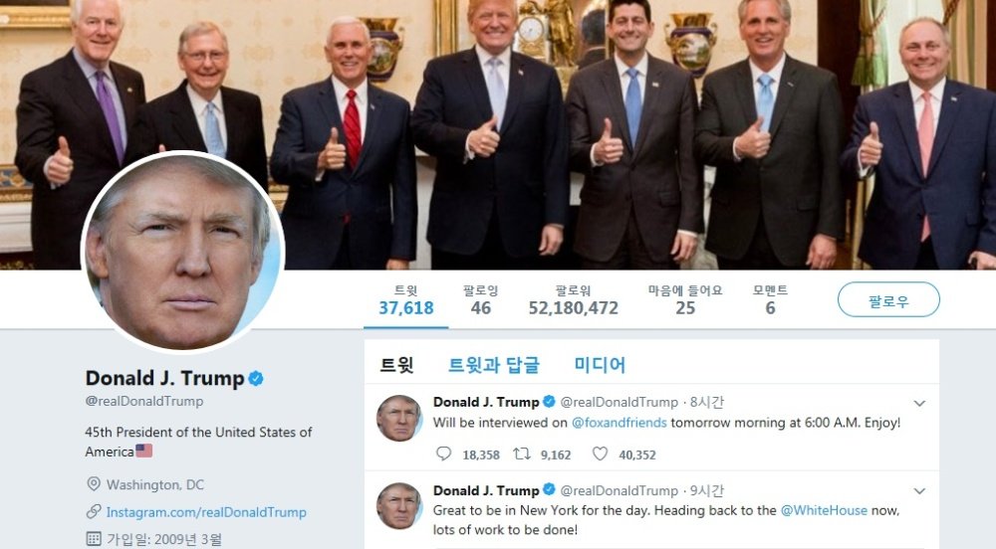Viewport: 996px width, 549px height.
Task: Click the 팔로우 follow button
Action: click(x=888, y=299)
